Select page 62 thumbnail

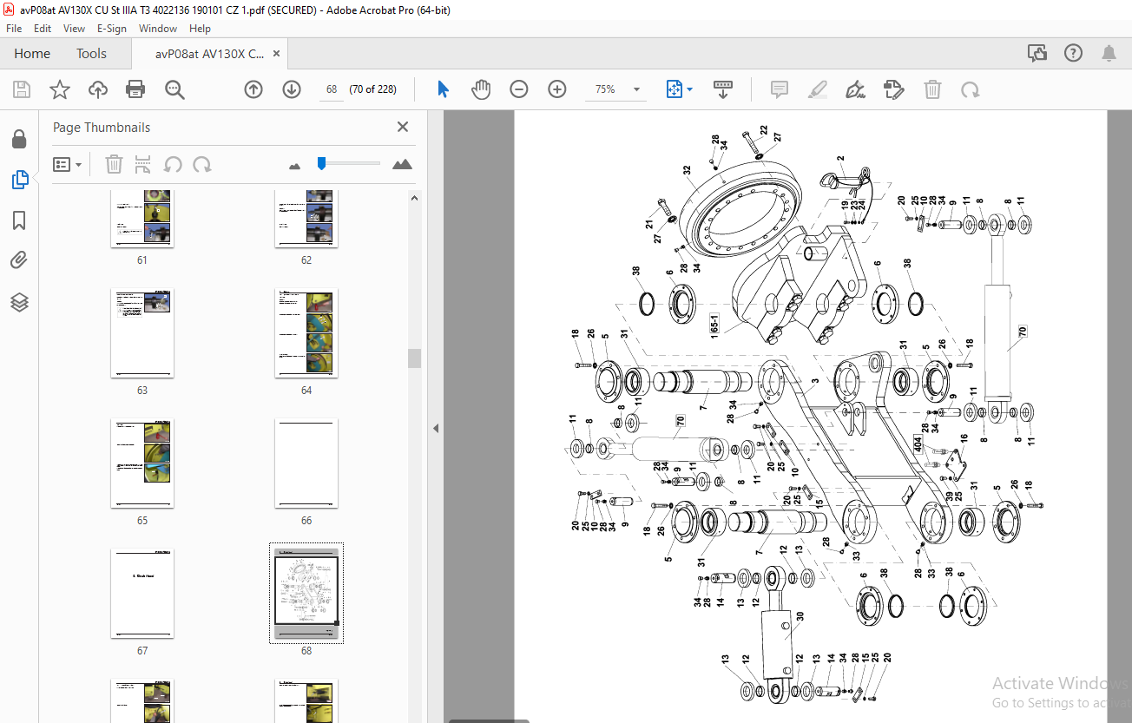306,219
